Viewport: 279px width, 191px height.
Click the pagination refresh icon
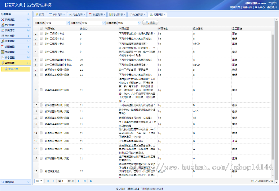tap(91, 181)
